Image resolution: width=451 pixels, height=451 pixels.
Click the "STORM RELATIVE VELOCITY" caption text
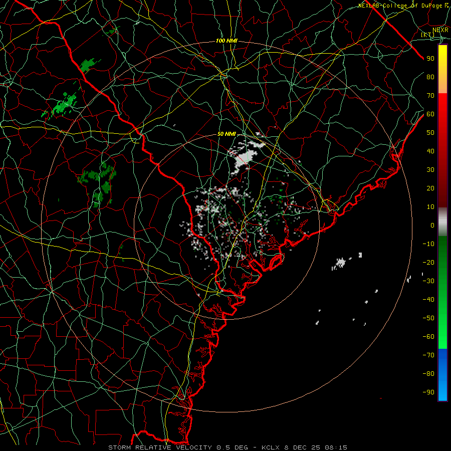[160, 447]
